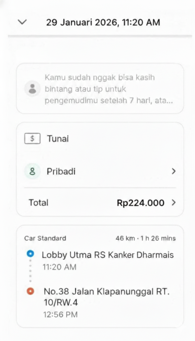Open the total fare chevron
Screen dimensions: 195x341
click(x=174, y=203)
